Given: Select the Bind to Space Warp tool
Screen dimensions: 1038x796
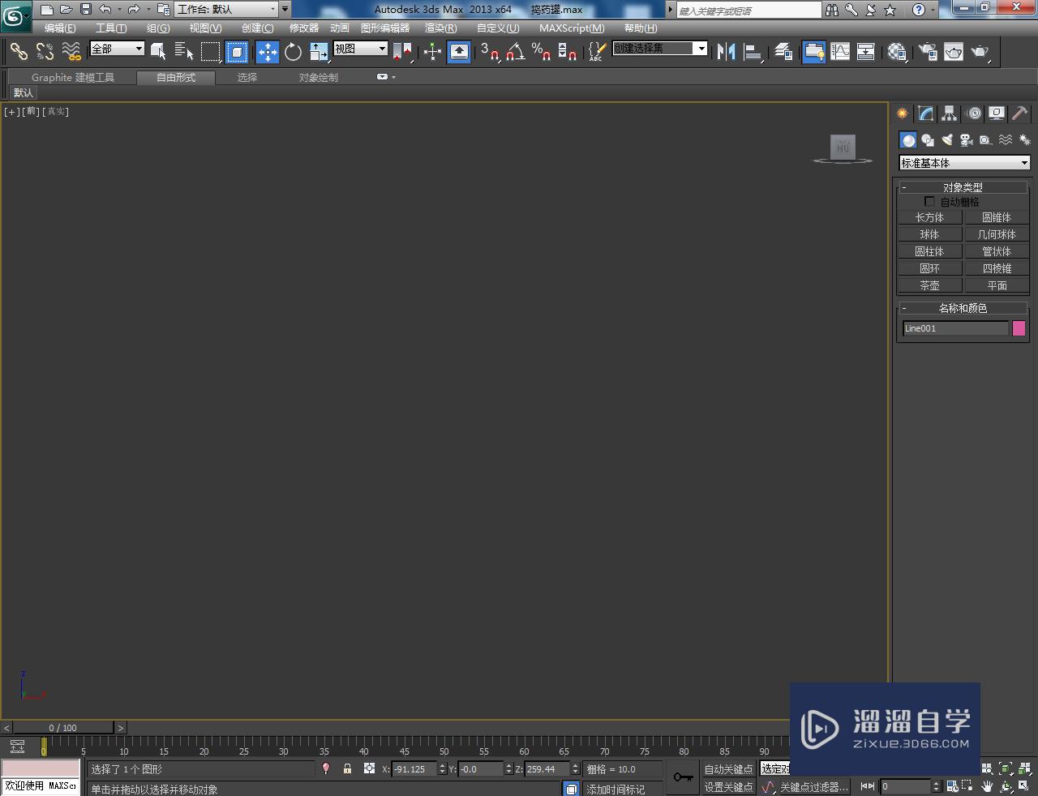Looking at the screenshot, I should pyautogui.click(x=71, y=52).
